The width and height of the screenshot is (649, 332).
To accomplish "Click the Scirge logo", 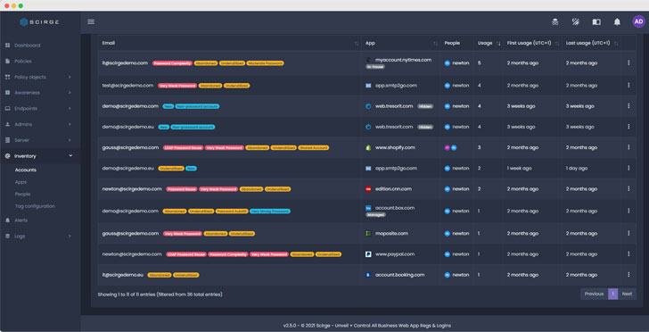I will click(40, 22).
